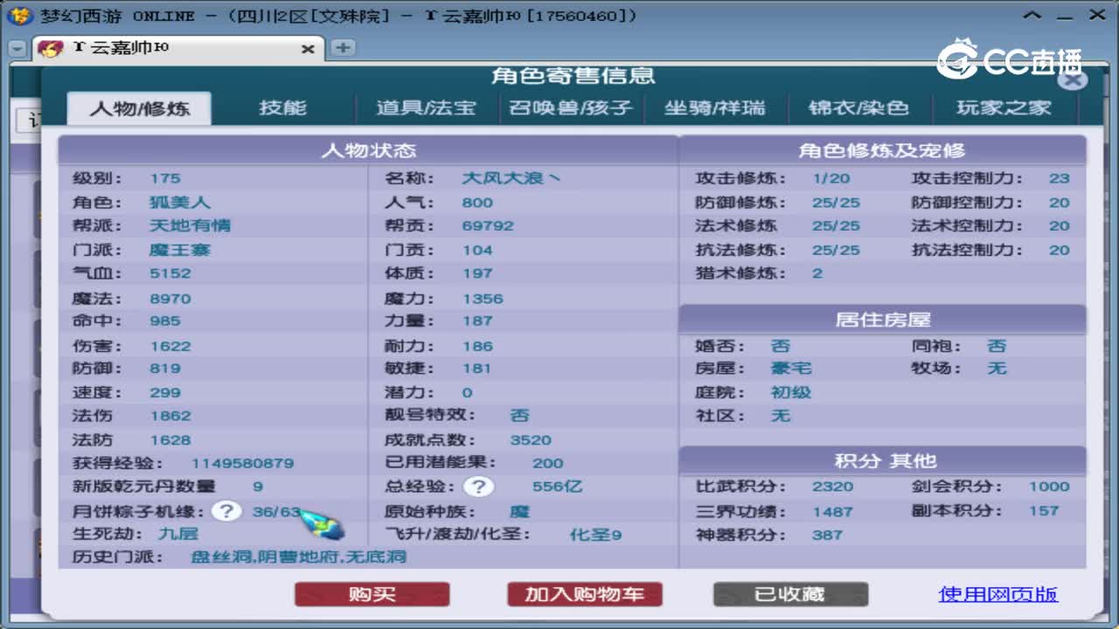Open the 使用网页版 link
Viewport: 1119px width, 629px height.
[998, 594]
